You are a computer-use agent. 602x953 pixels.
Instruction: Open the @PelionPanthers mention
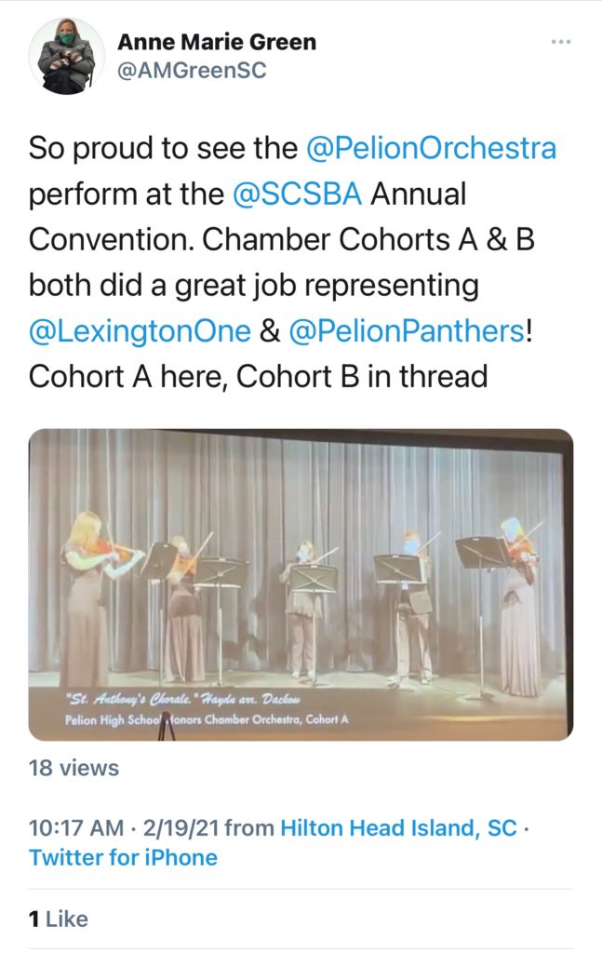click(x=407, y=330)
